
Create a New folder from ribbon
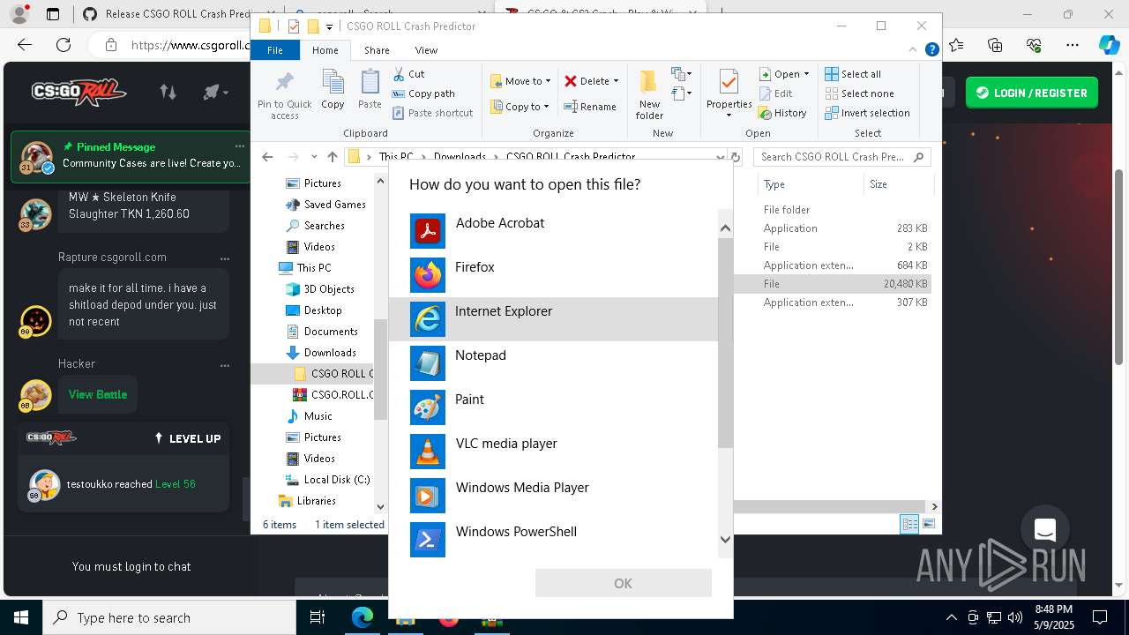pos(649,95)
